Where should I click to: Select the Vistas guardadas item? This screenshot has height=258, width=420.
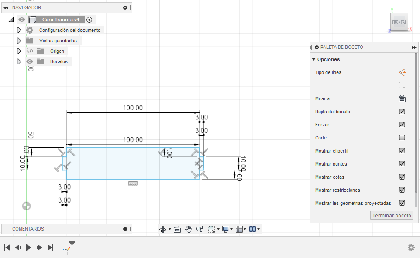(x=58, y=41)
